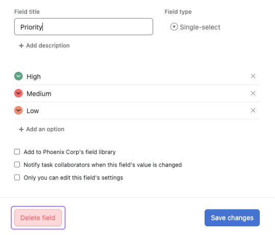275x235 pixels.
Task: Open the red color picker for Medium
Action: [18, 93]
